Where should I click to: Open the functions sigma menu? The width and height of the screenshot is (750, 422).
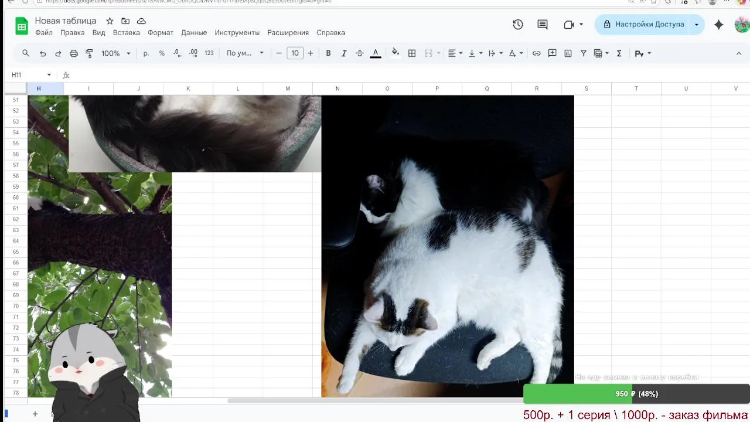[619, 53]
